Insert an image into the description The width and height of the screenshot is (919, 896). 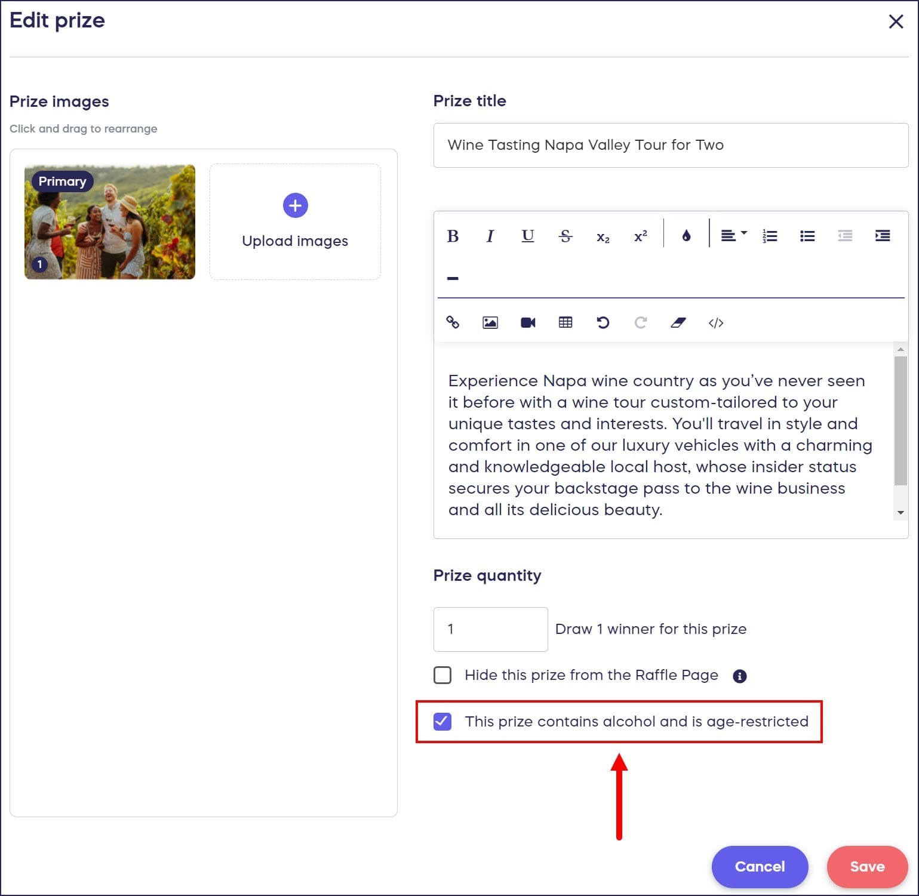pos(490,323)
